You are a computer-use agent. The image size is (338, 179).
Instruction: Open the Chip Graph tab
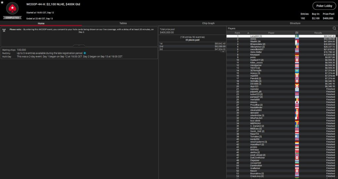coord(208,23)
